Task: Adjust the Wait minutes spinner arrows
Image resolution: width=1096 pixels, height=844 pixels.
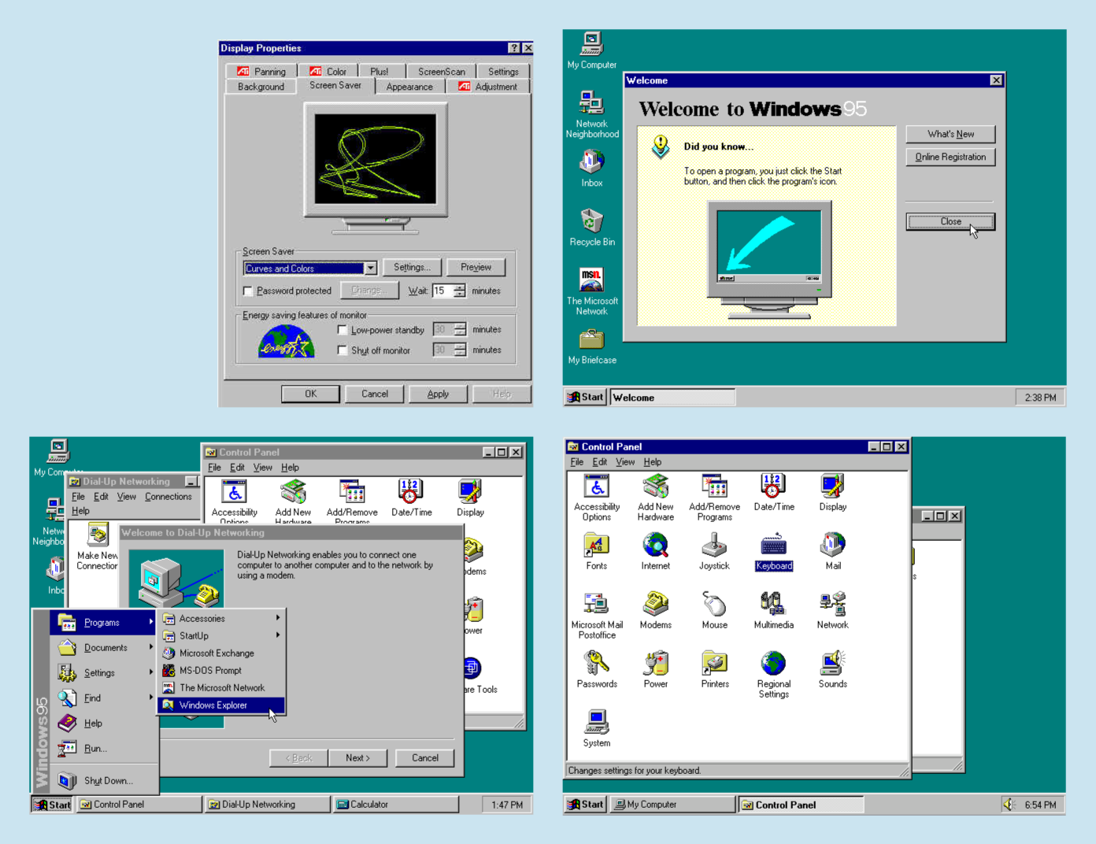Action: (460, 291)
